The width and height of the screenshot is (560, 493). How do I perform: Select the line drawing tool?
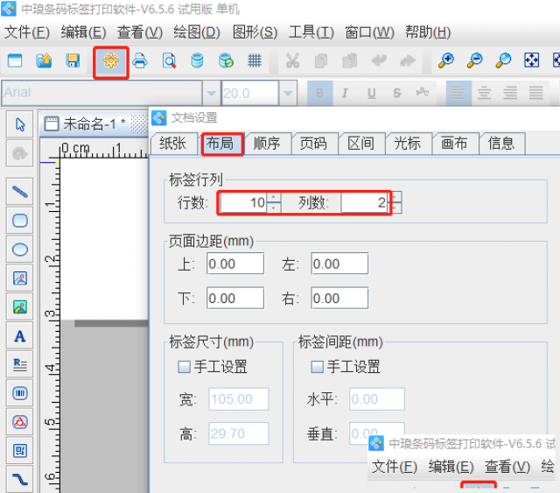point(20,192)
